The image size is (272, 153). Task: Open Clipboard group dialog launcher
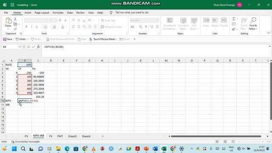[21, 34]
